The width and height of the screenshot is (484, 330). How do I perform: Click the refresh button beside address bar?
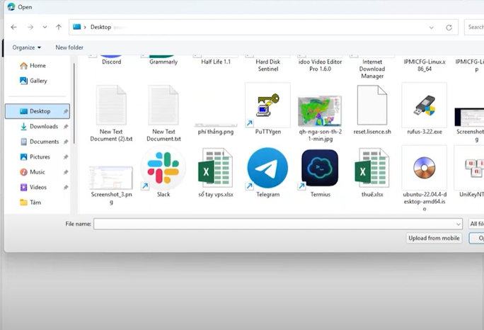(449, 28)
